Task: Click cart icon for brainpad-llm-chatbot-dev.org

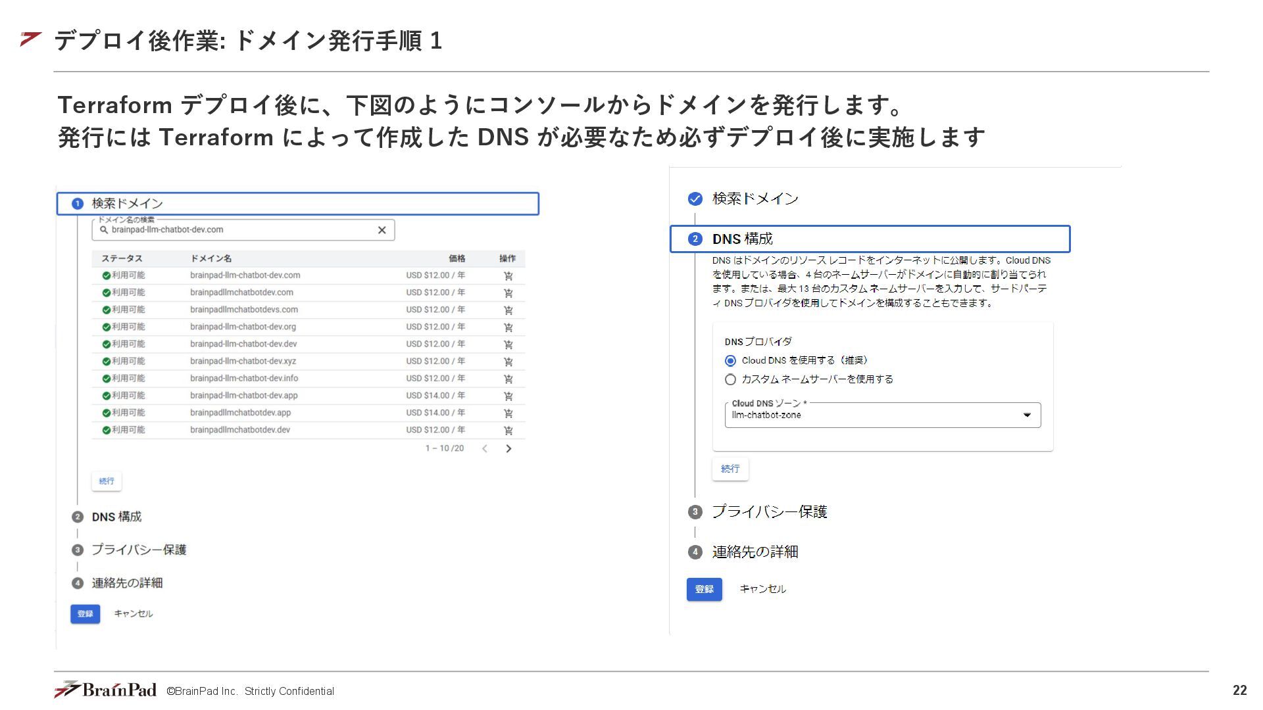Action: (x=508, y=327)
